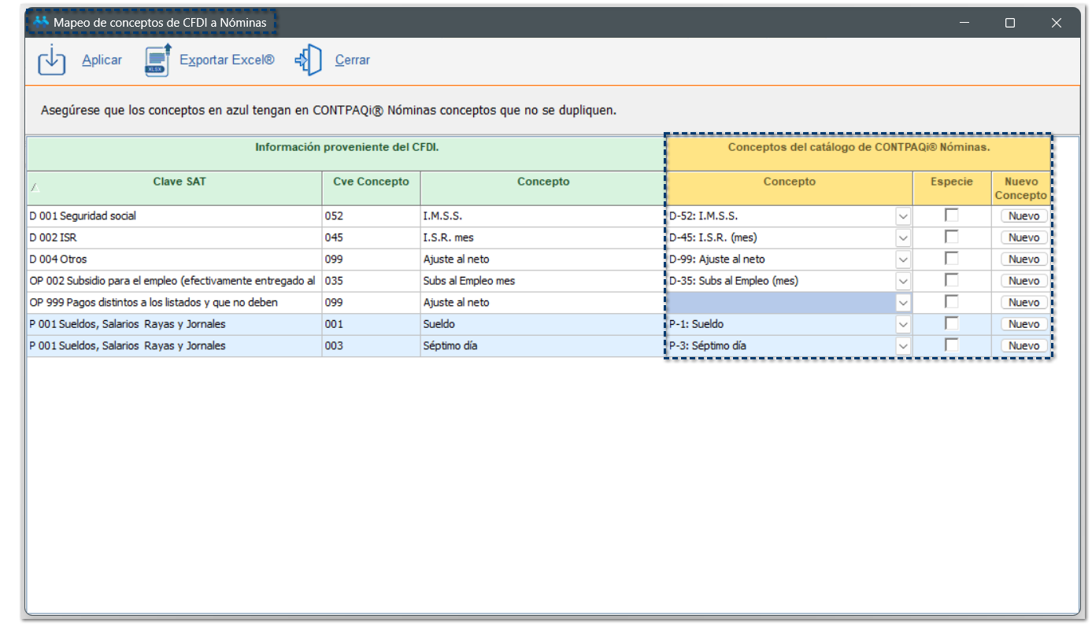This screenshot has width=1092, height=626.
Task: Click the app icon in title bar
Action: (41, 22)
